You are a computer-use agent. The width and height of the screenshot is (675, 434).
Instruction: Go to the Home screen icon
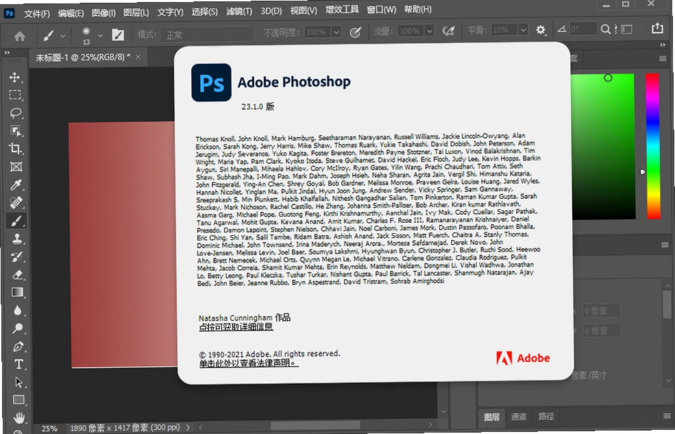(19, 36)
